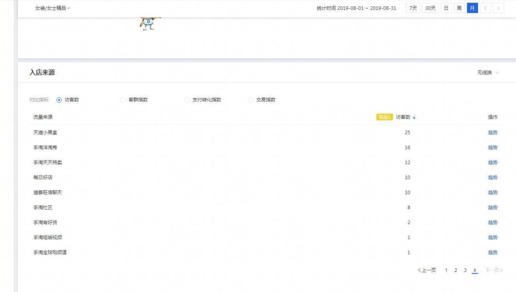
Task: Click the 手淘天天特卖 source name
Action: click(x=47, y=163)
